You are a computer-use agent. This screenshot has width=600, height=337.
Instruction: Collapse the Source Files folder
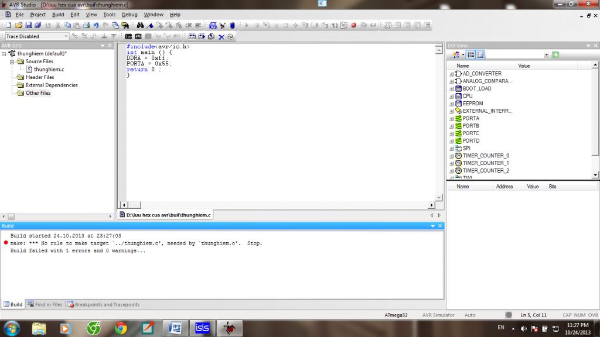pyautogui.click(x=12, y=61)
